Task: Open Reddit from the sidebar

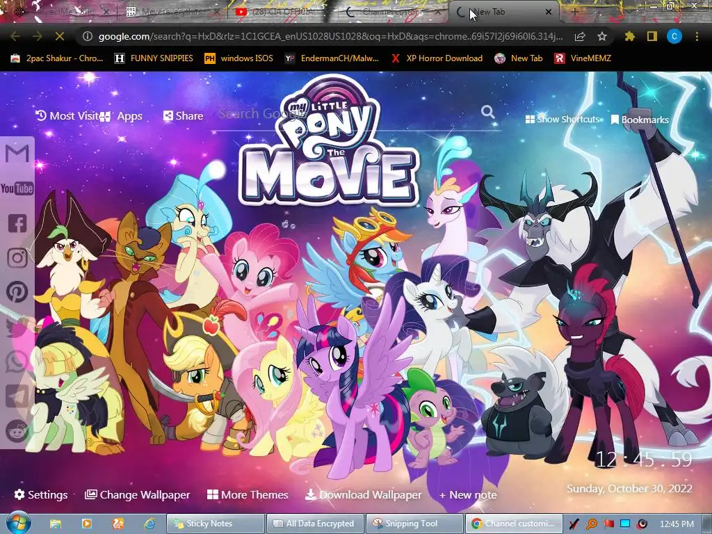Action: (x=17, y=431)
